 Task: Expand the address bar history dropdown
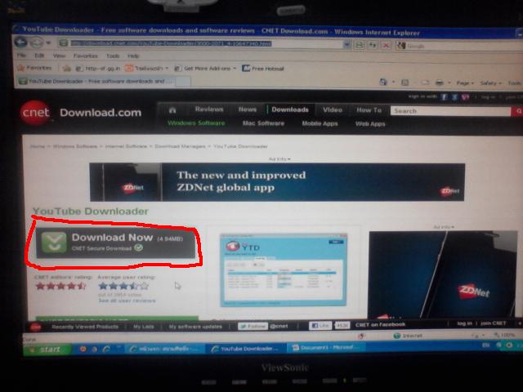[346, 44]
